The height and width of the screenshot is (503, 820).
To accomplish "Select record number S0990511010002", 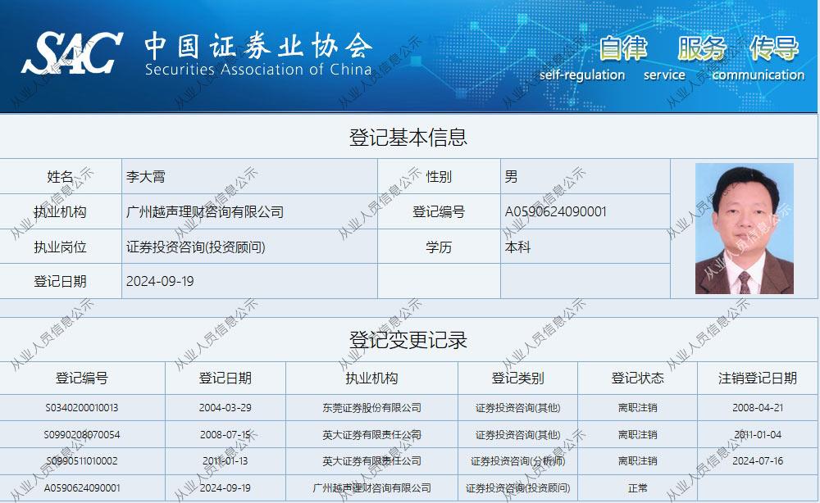I will (x=82, y=460).
